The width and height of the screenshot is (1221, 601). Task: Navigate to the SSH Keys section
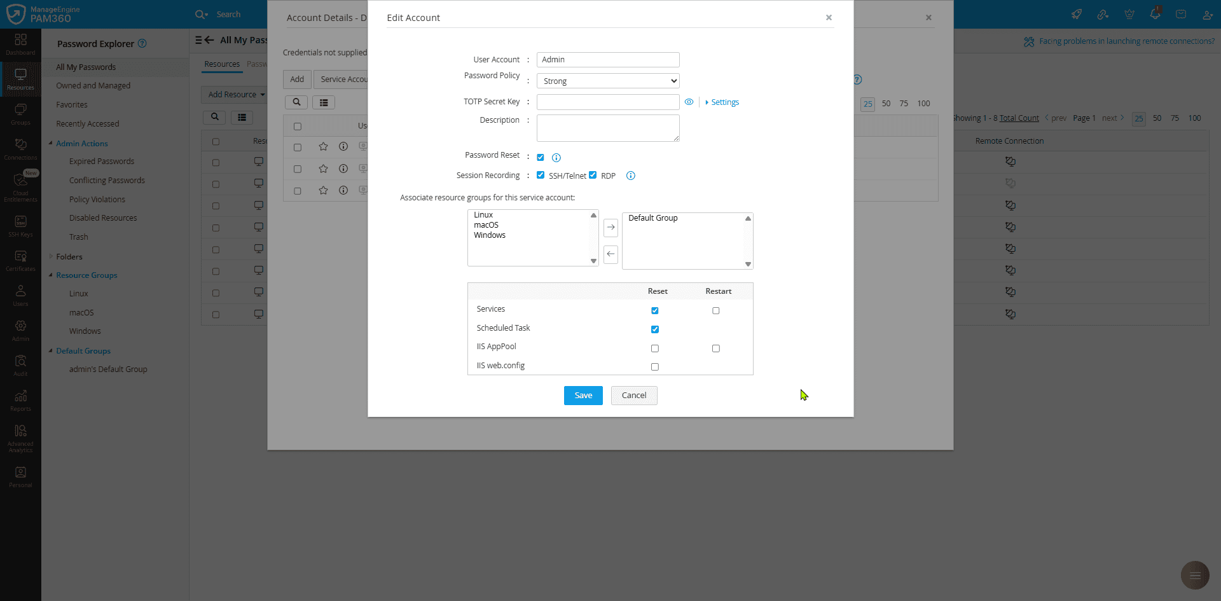[x=20, y=226]
